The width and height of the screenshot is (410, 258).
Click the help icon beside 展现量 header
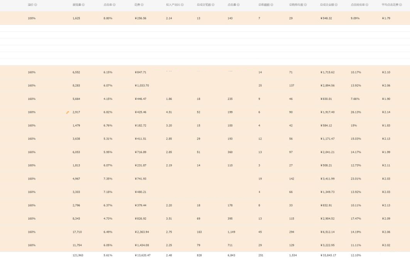point(83,5)
